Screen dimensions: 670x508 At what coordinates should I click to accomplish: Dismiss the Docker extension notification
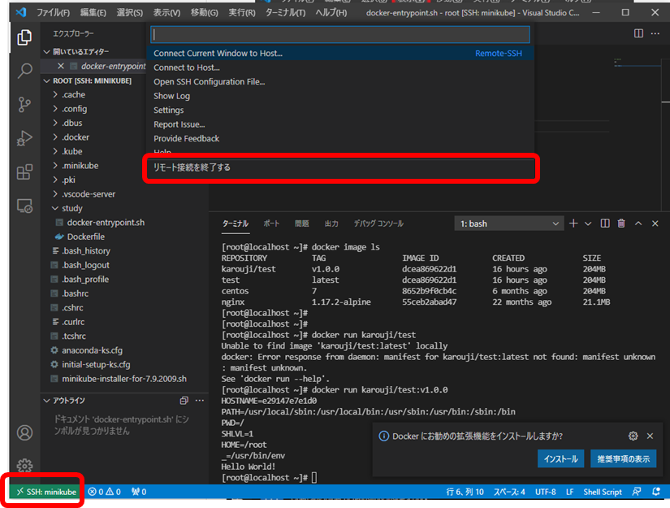point(650,436)
